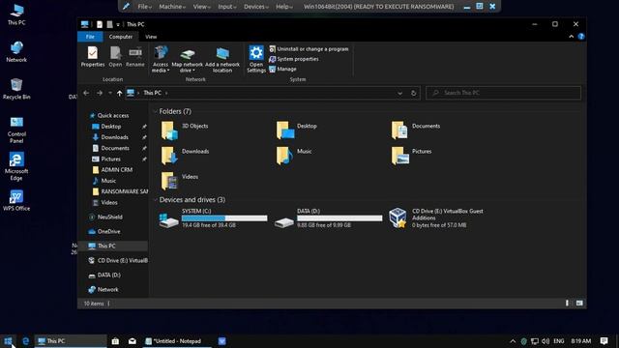This screenshot has height=348, width=619.
Task: Open VirtualBox Devices menu
Action: [x=255, y=7]
